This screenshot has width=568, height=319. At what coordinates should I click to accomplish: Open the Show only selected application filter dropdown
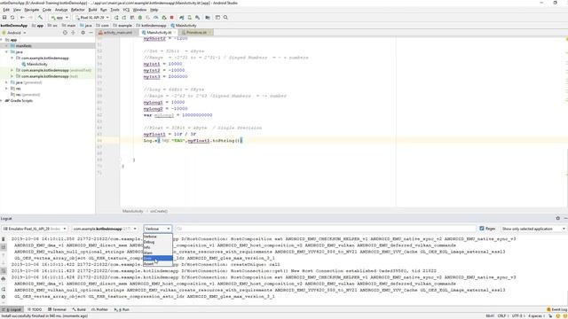coord(533,229)
